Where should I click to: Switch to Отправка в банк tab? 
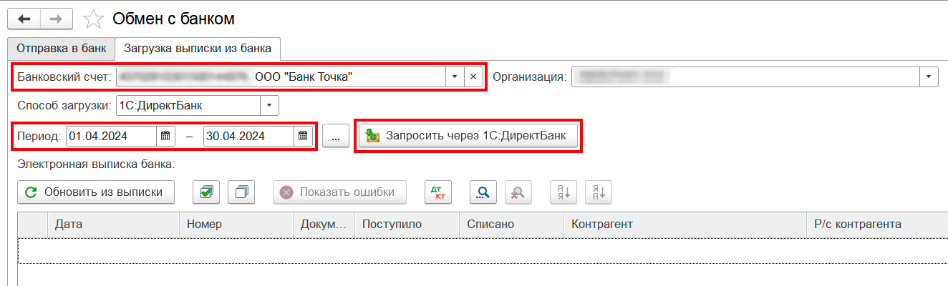(60, 49)
